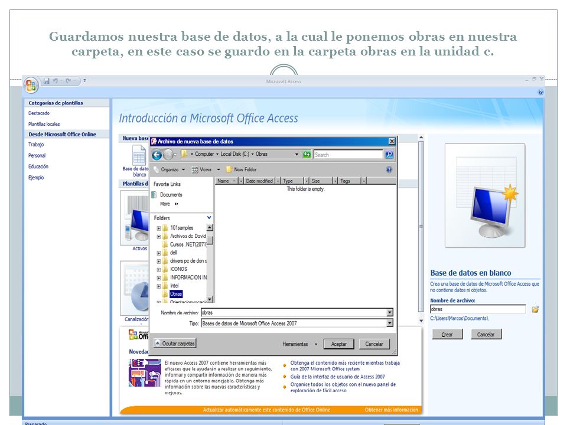The image size is (567, 425).
Task: Click folder tree scrollbar up arrow
Action: (210, 228)
